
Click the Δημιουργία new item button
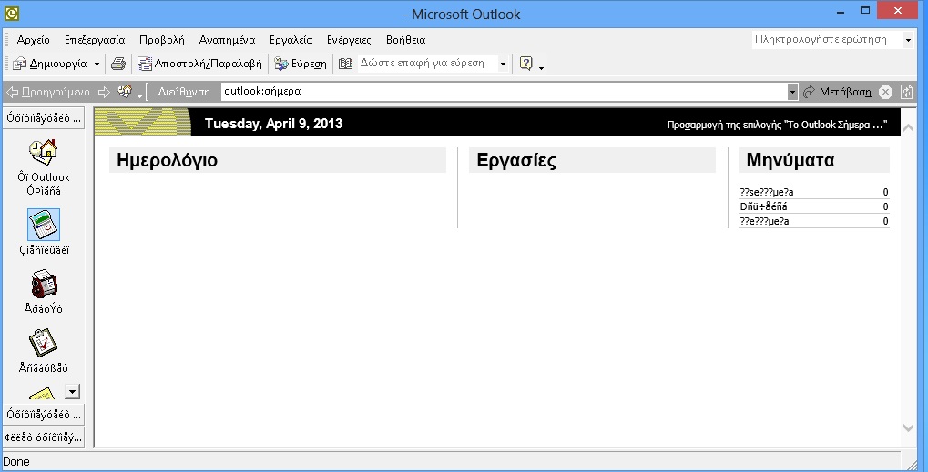tap(50, 64)
